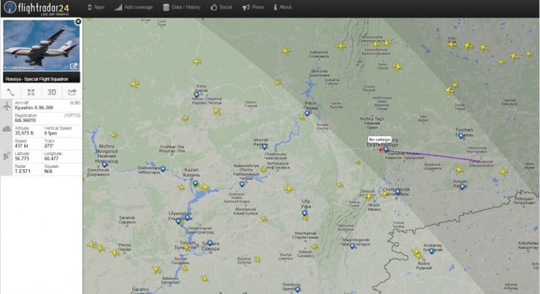The width and height of the screenshot is (540, 294).
Task: Close the aircraft info panel
Action: [78, 22]
